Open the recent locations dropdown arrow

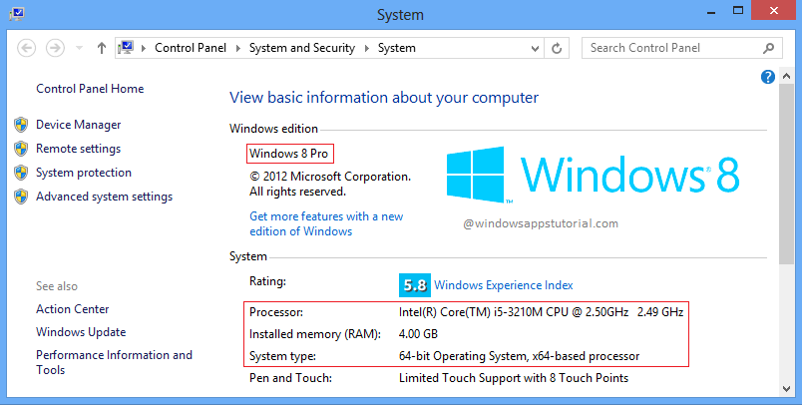80,48
